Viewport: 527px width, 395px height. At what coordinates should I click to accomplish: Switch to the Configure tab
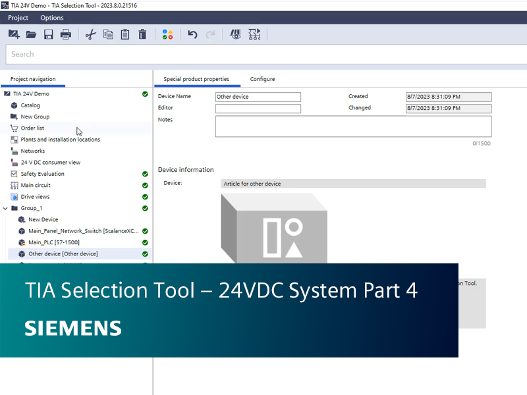[262, 79]
